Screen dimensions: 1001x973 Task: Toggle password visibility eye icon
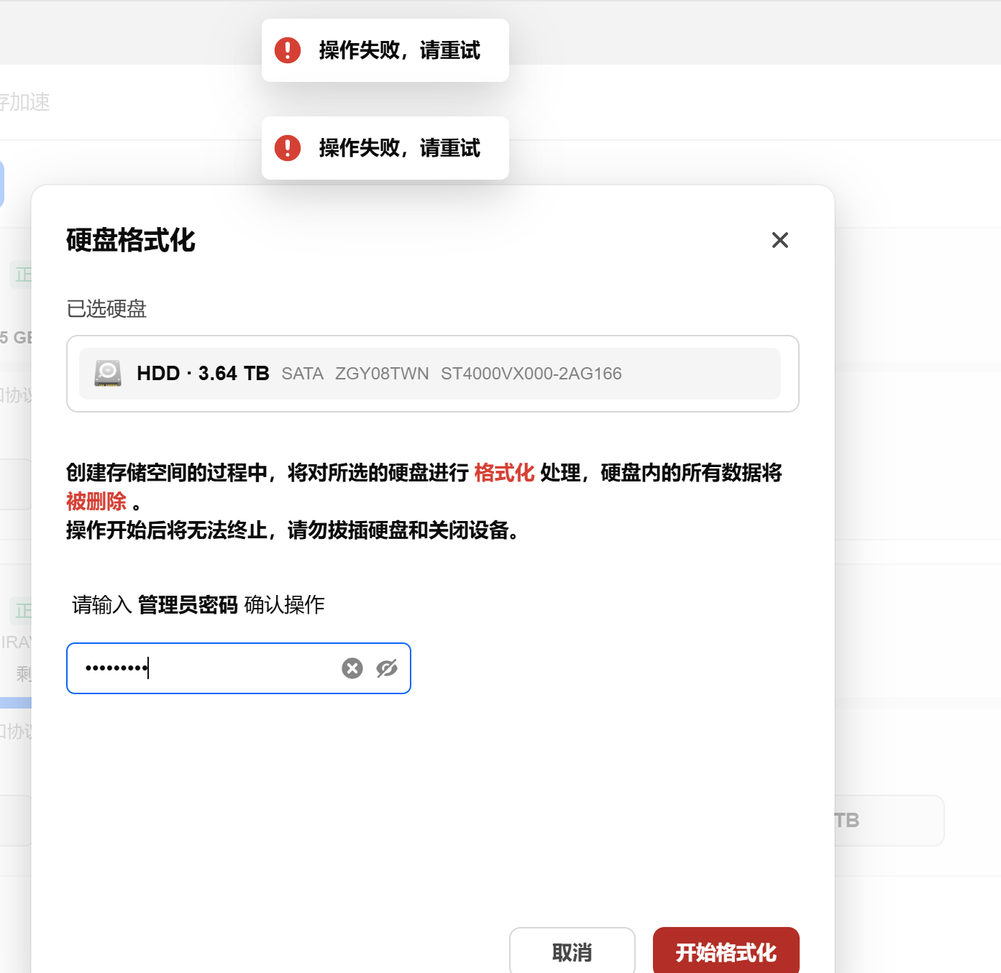click(x=387, y=668)
